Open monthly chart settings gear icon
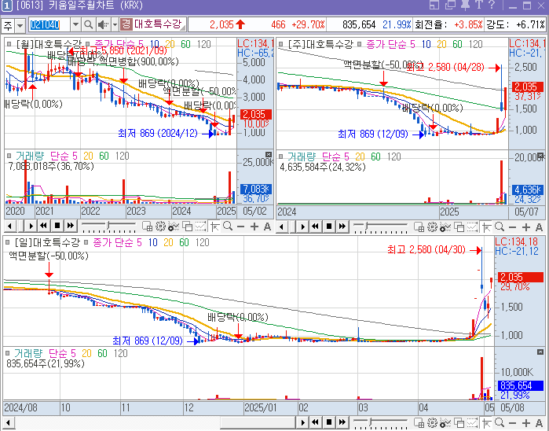The image size is (549, 431). [160, 227]
